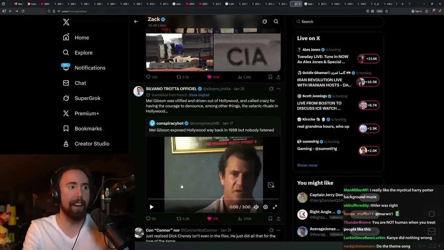This screenshot has width=444, height=250.
Task: Expand Live on X with Show more
Action: pyautogui.click(x=307, y=165)
